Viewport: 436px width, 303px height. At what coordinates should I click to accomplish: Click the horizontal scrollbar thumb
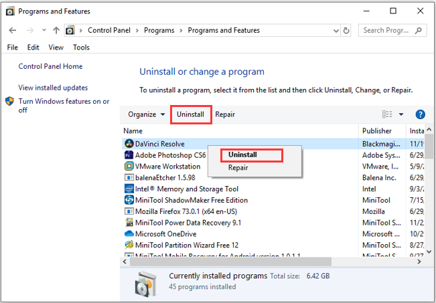230,262
